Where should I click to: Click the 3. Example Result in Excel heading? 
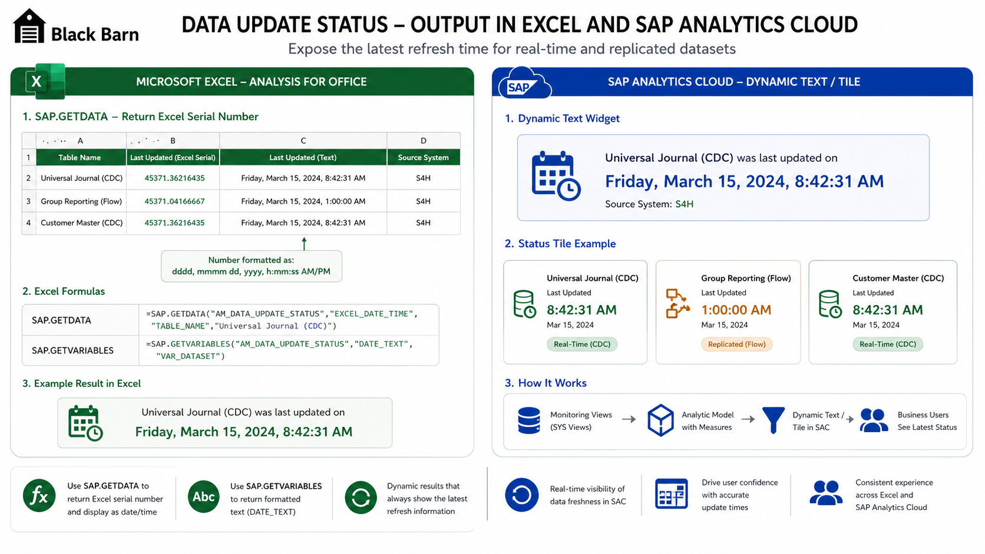click(81, 384)
